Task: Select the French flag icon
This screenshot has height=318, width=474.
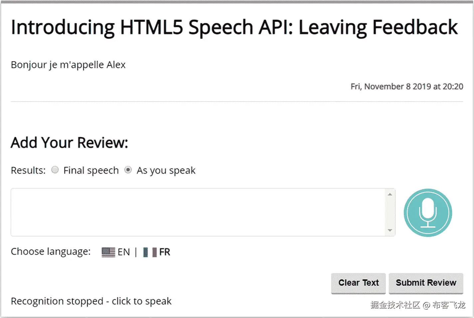Action: pyautogui.click(x=150, y=252)
